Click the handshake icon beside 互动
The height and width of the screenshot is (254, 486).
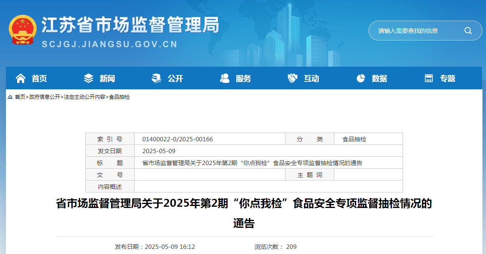pos(293,79)
